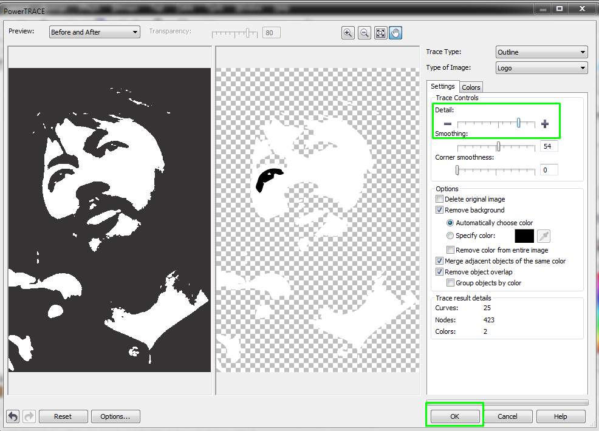Click the Zoom to Fit icon
Viewport: 599px width, 431px height.
(x=380, y=33)
